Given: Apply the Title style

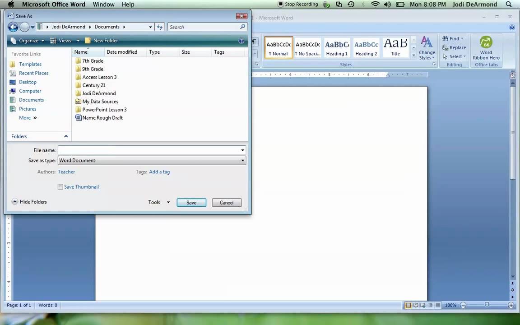Looking at the screenshot, I should coord(395,48).
